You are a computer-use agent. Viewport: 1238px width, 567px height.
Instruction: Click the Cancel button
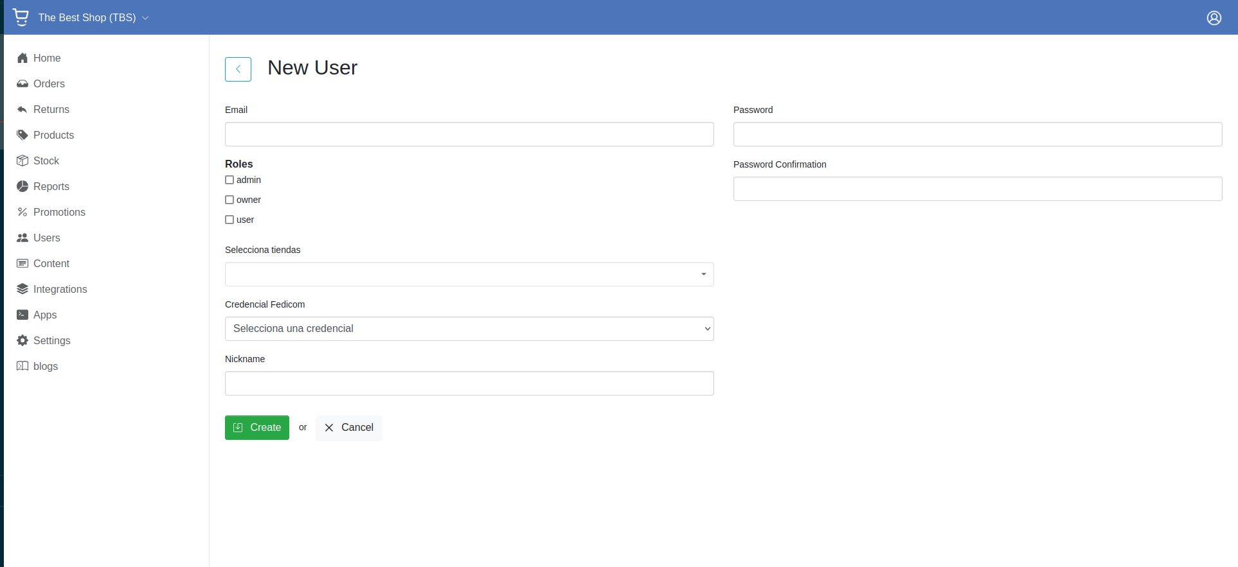coord(348,428)
